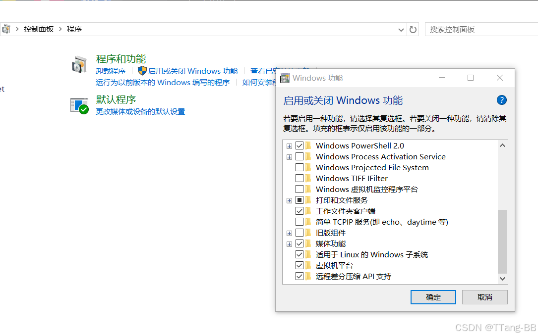Screen dimensions: 538x336
Task: Click the Control Panel icon in the breadcrumb bar
Action: point(5,29)
